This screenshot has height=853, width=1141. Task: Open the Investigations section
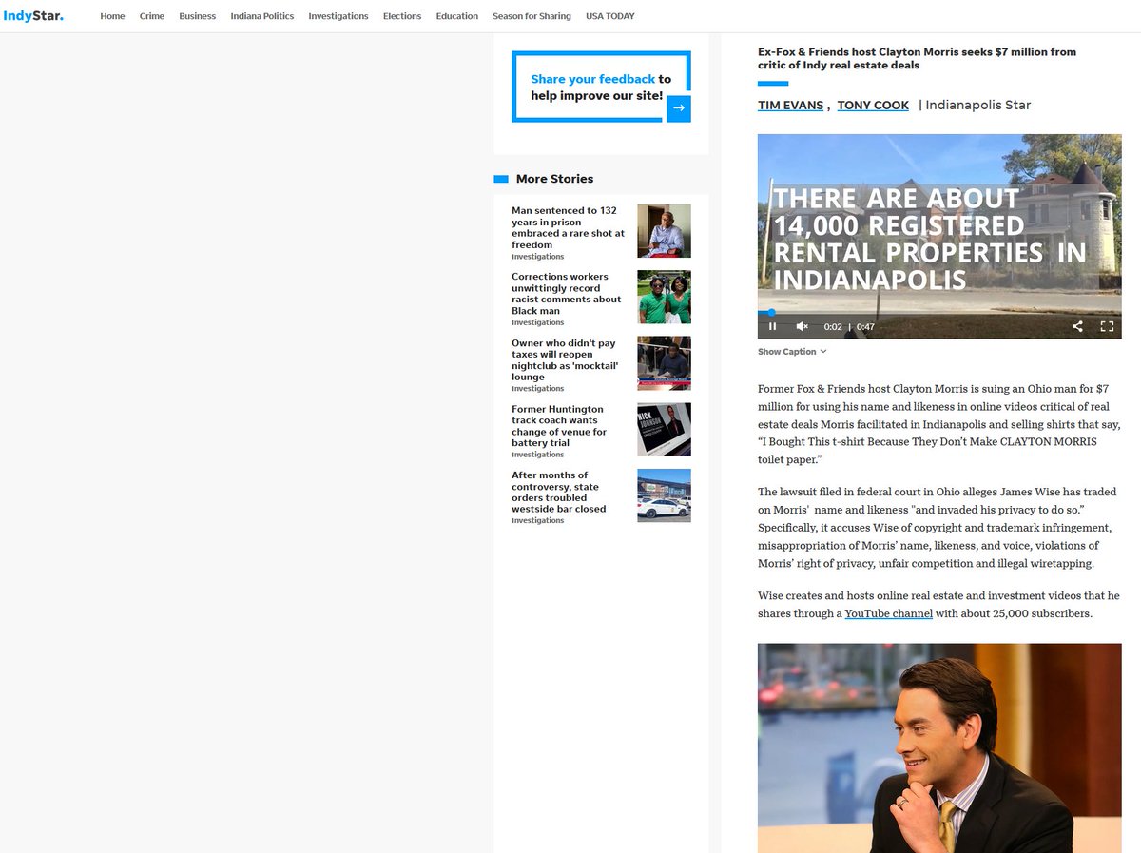(x=338, y=16)
